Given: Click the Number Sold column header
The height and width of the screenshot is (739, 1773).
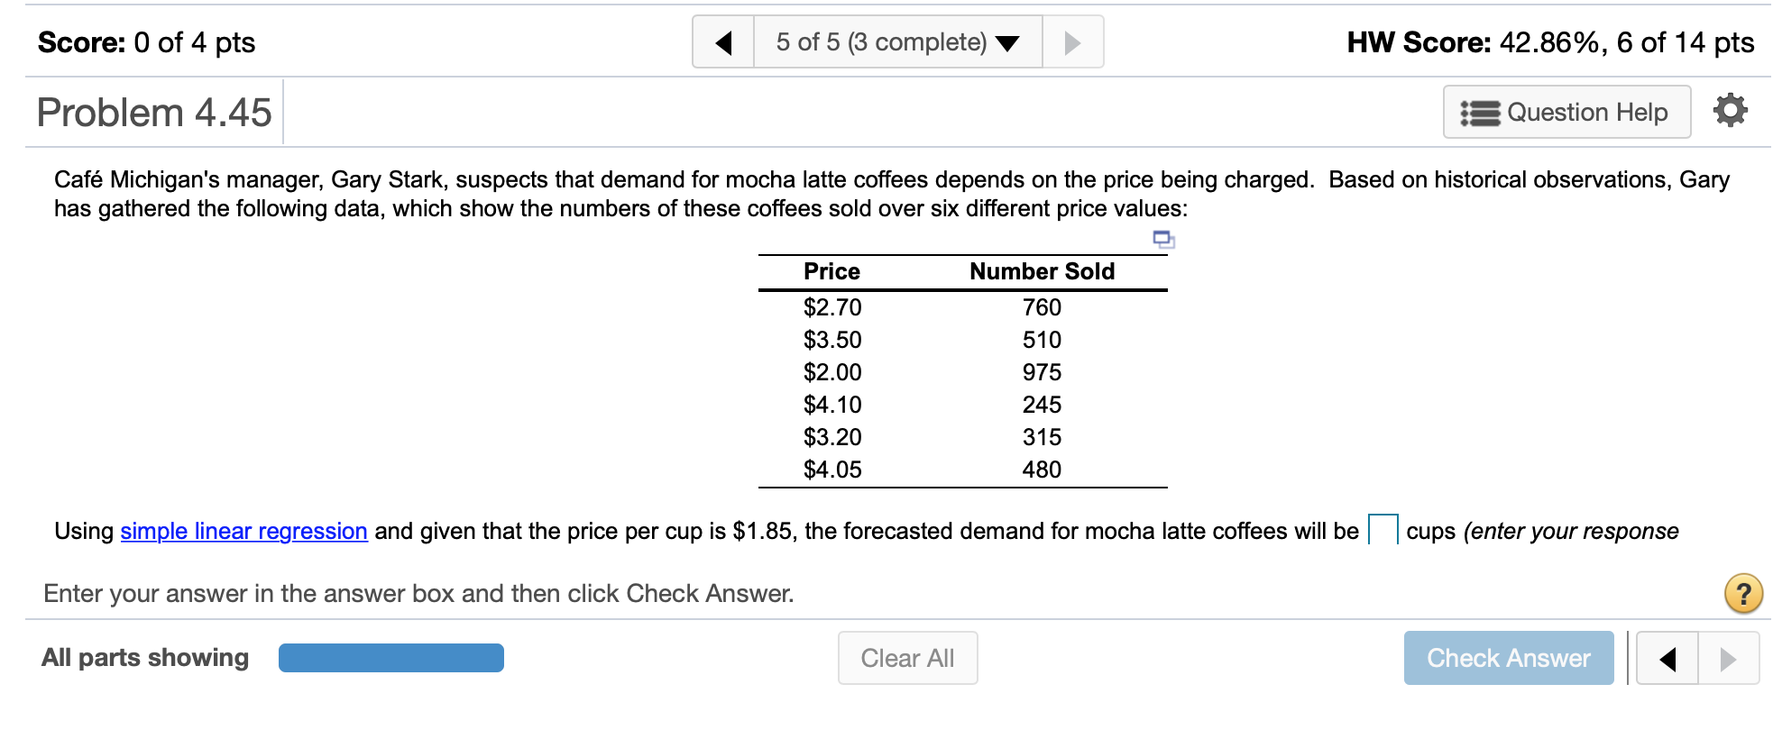Looking at the screenshot, I should click(1042, 271).
